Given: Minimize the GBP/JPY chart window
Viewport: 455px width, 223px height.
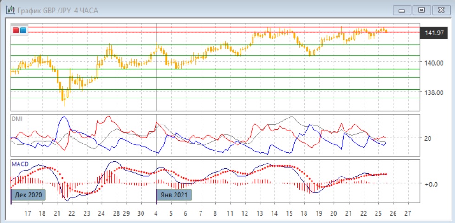Looking at the screenshot, I should tap(402, 10).
